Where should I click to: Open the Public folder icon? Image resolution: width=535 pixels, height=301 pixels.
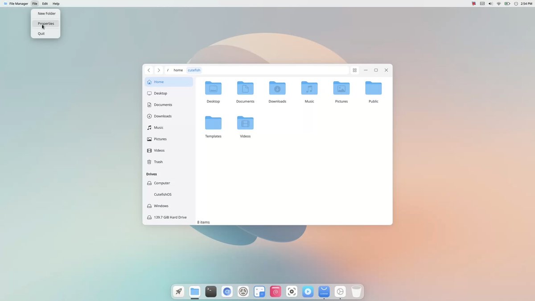pos(374,88)
